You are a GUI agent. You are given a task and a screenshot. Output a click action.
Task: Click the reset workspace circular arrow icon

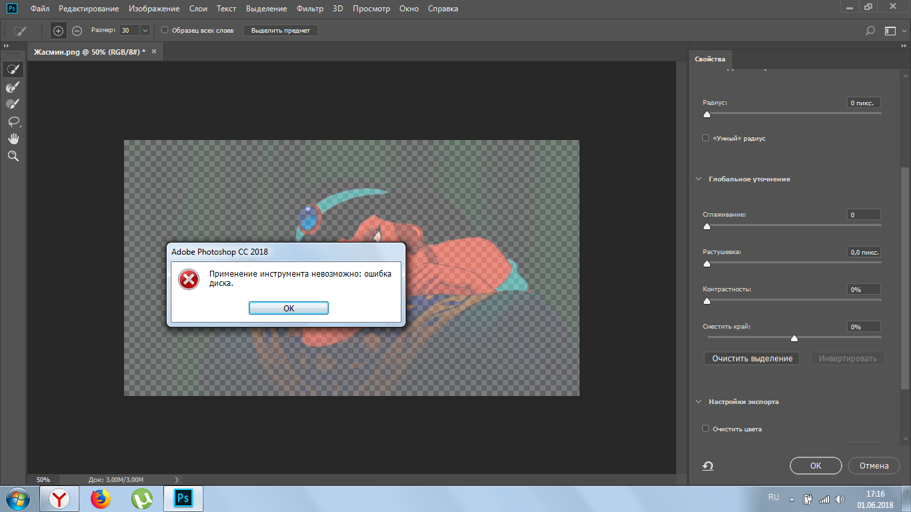(708, 466)
